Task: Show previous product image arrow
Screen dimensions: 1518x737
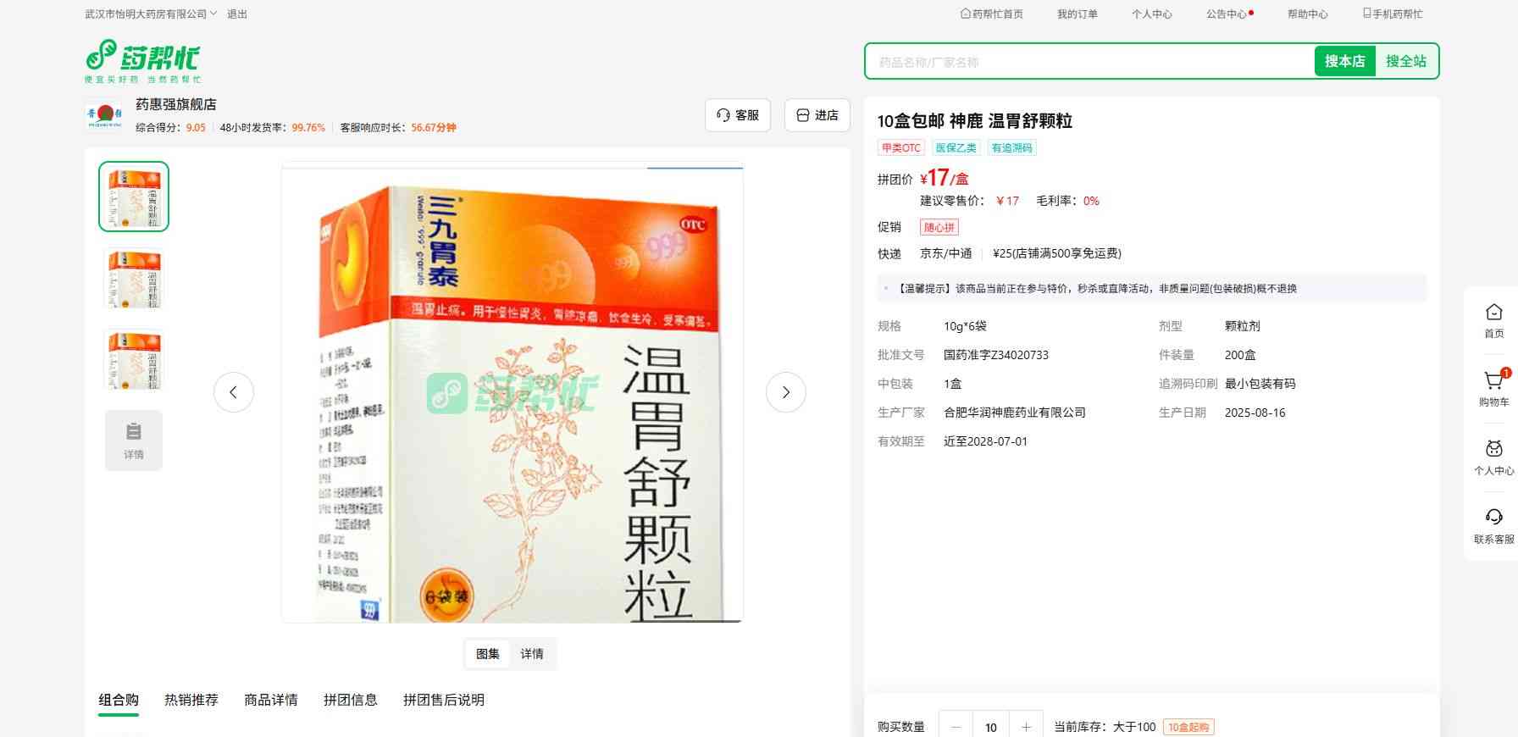Action: 234,392
